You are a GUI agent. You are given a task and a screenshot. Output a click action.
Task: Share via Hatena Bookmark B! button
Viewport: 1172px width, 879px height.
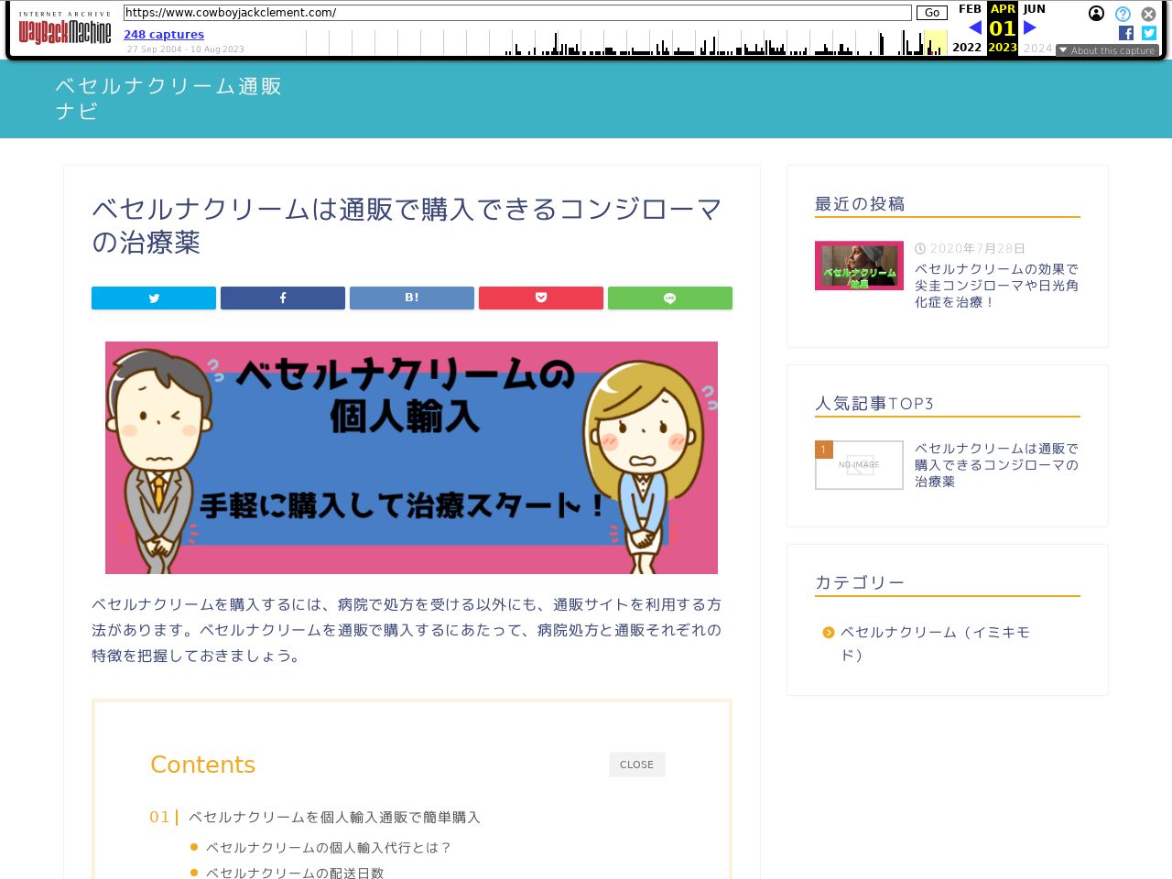click(412, 298)
